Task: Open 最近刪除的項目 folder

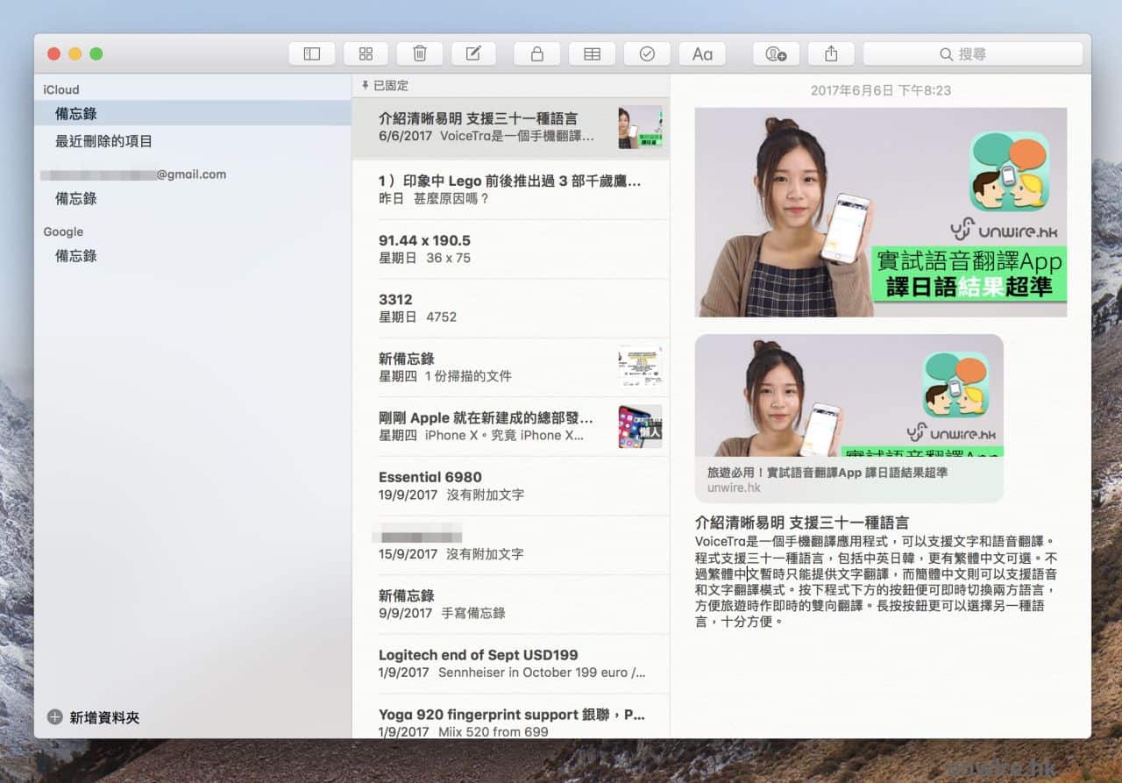Action: point(103,141)
